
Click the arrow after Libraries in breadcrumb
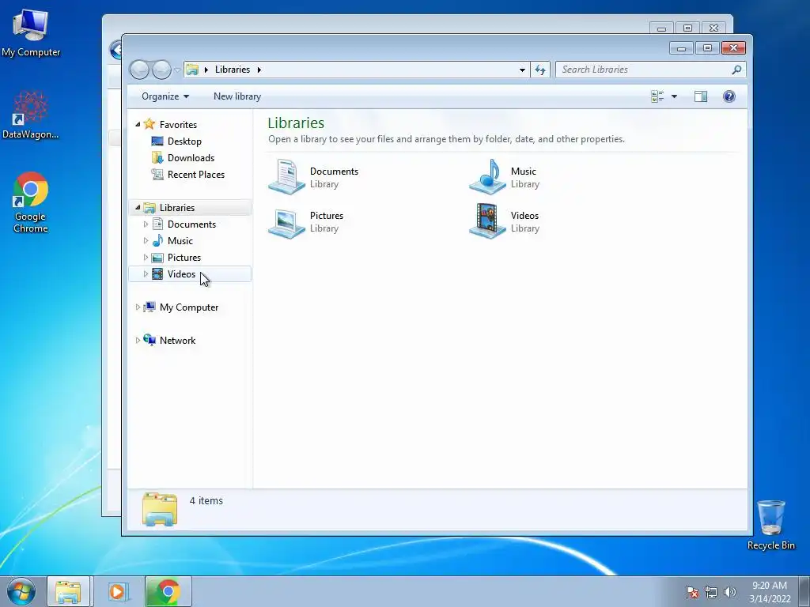click(259, 70)
